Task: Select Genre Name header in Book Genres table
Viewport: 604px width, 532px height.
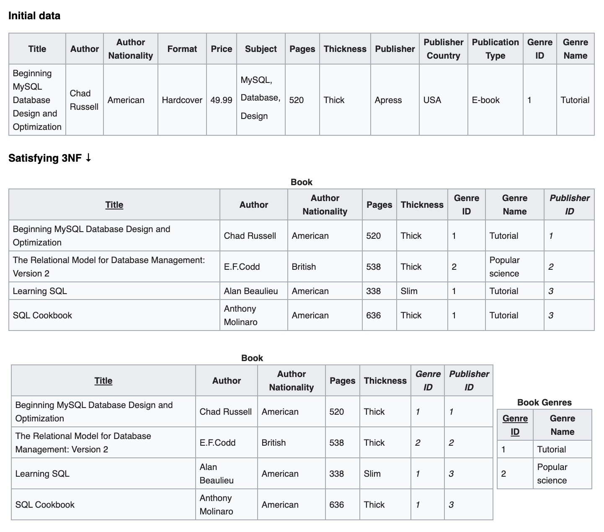Action: 562,425
